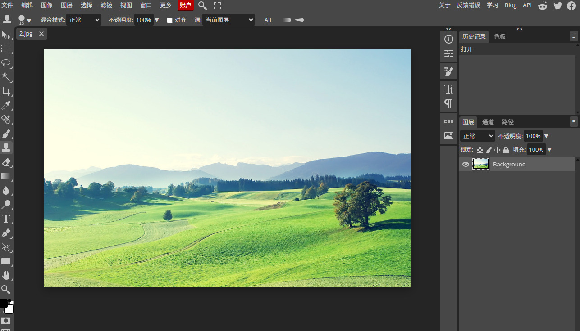580x331 pixels.
Task: Select the Lasso tool
Action: (x=6, y=63)
